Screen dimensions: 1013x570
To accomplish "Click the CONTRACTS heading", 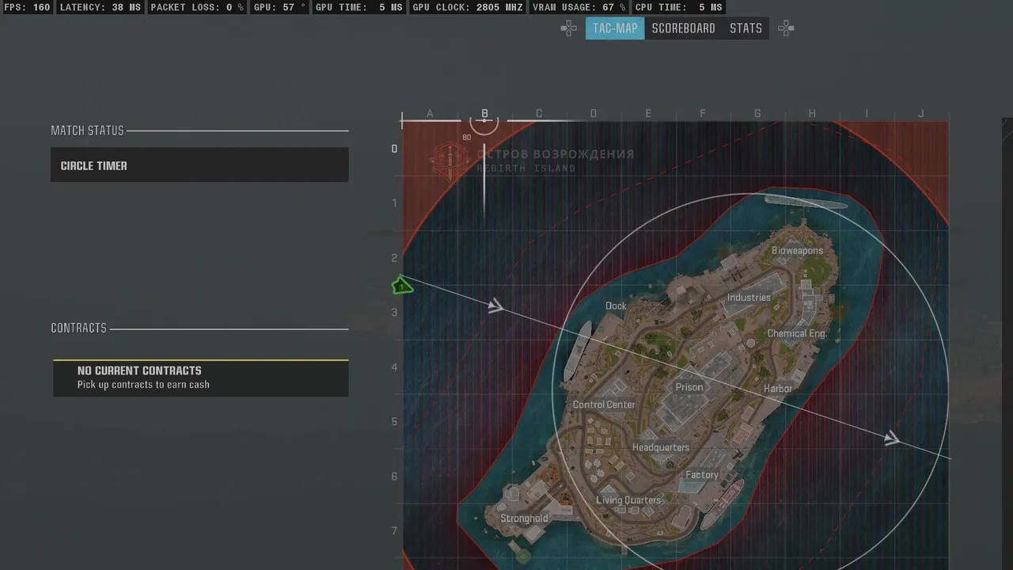I will pyautogui.click(x=78, y=328).
